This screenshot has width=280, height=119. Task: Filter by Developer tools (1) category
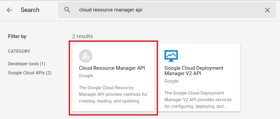(26, 64)
